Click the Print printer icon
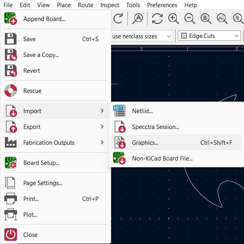 click(11, 199)
